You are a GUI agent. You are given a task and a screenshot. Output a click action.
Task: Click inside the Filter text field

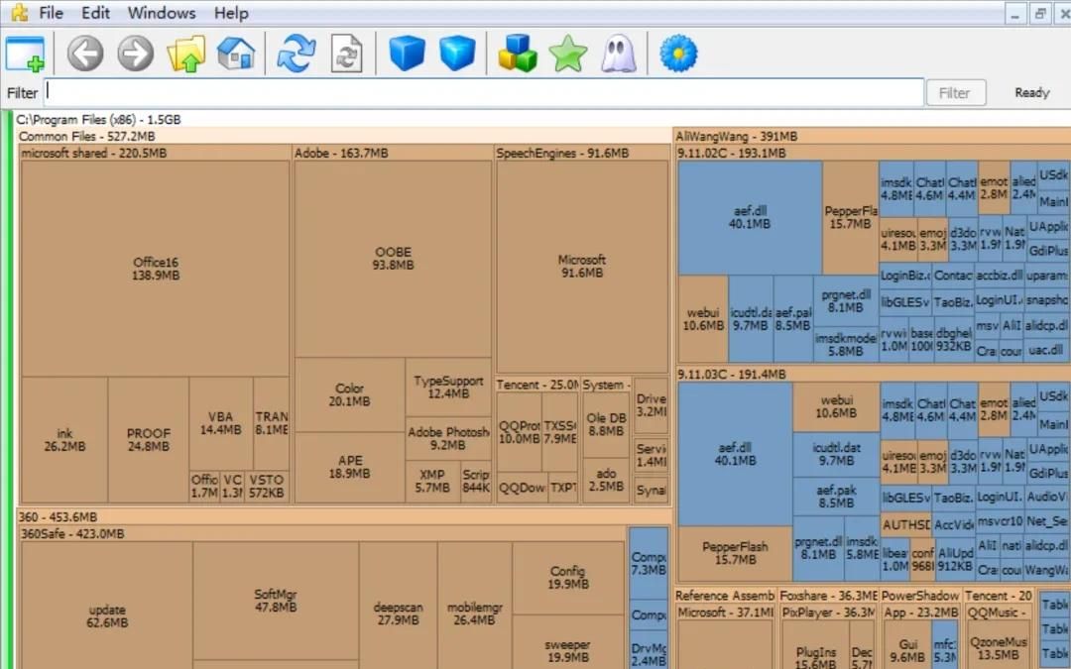point(484,92)
